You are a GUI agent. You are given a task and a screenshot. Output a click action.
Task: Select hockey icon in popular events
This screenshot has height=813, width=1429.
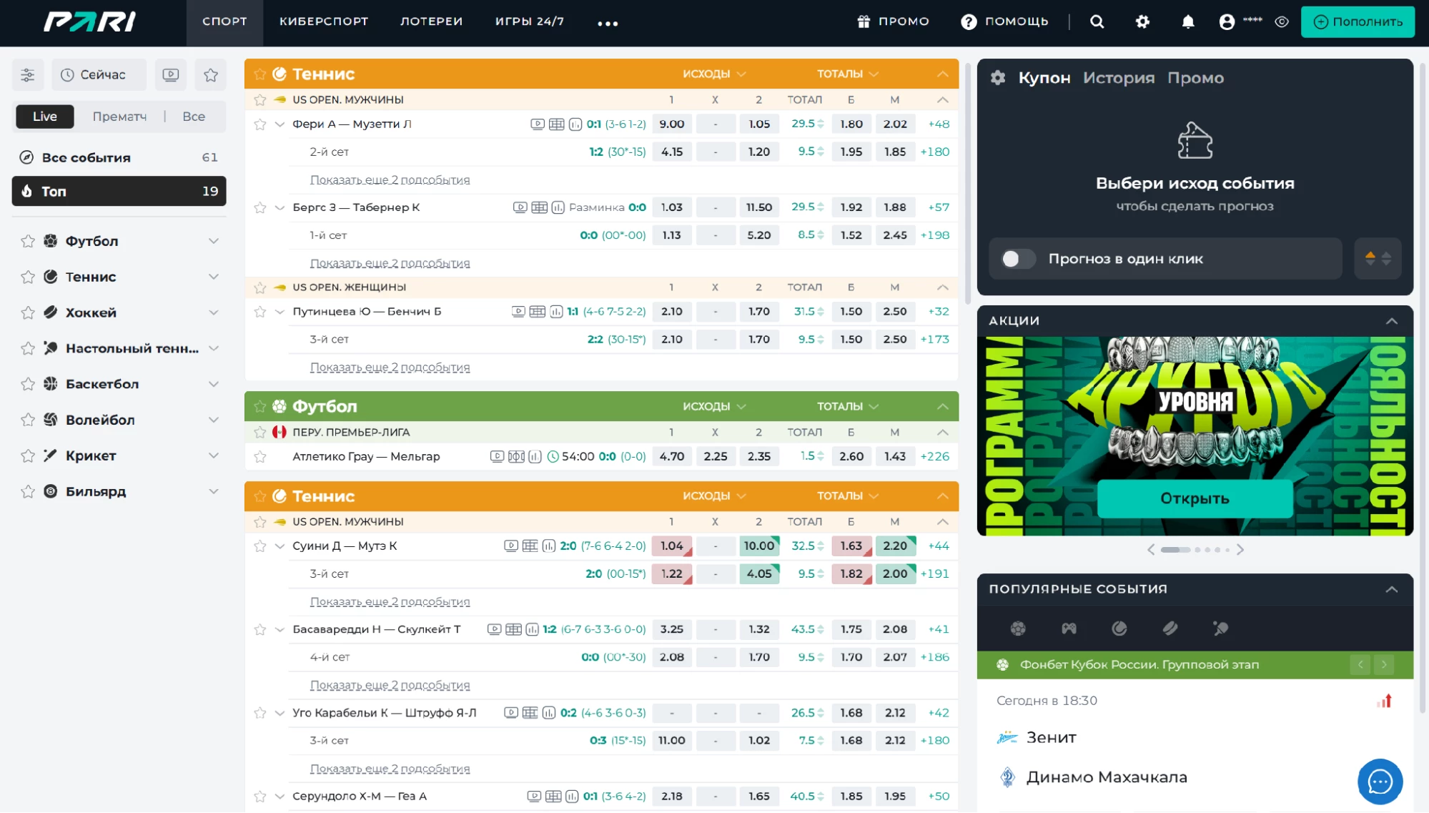1170,629
